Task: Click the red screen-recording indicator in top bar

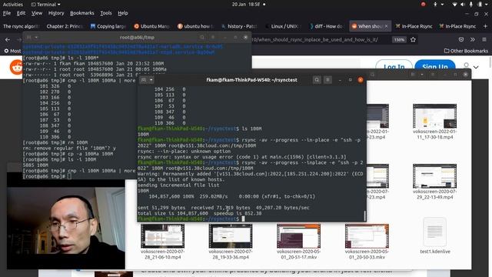Action: [x=423, y=5]
